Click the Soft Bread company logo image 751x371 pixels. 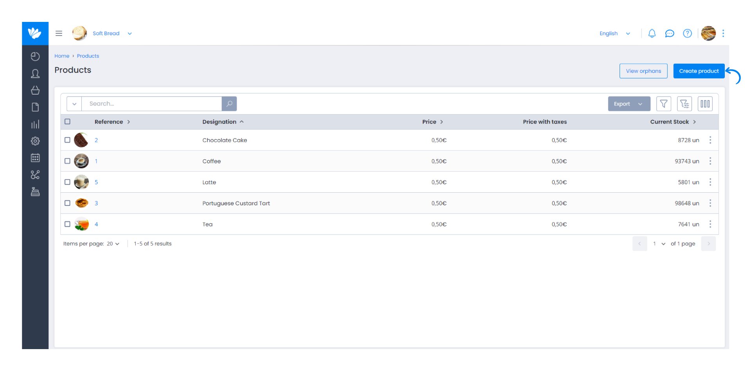79,33
